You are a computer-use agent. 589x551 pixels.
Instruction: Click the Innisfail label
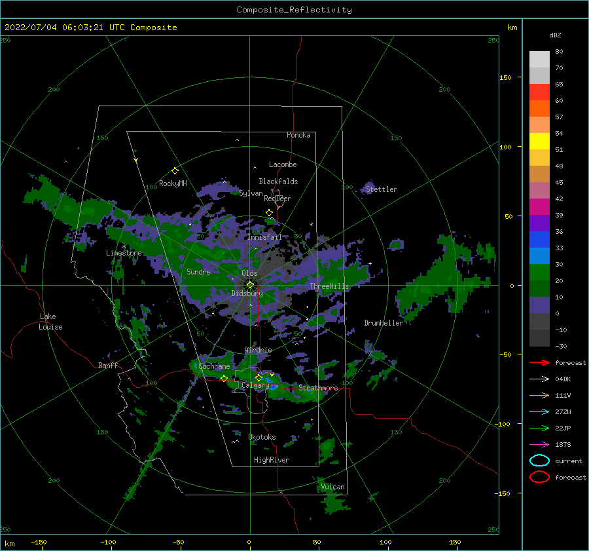coord(264,237)
